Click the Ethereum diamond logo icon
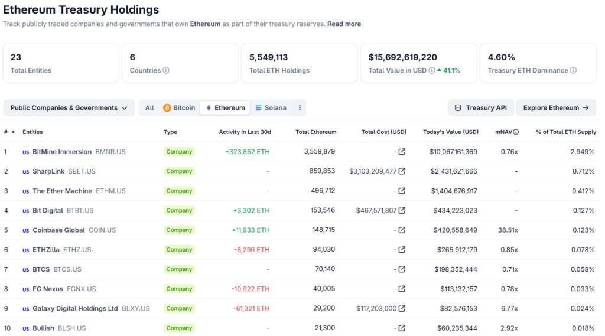 click(x=209, y=108)
